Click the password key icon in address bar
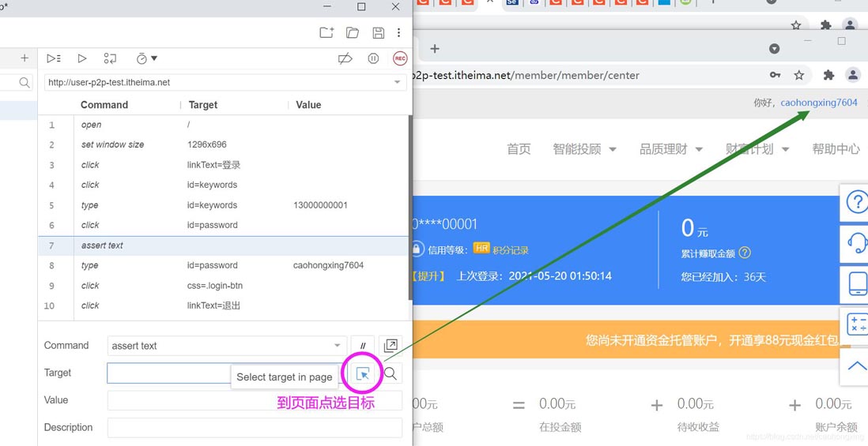Image resolution: width=868 pixels, height=446 pixels. click(x=775, y=75)
